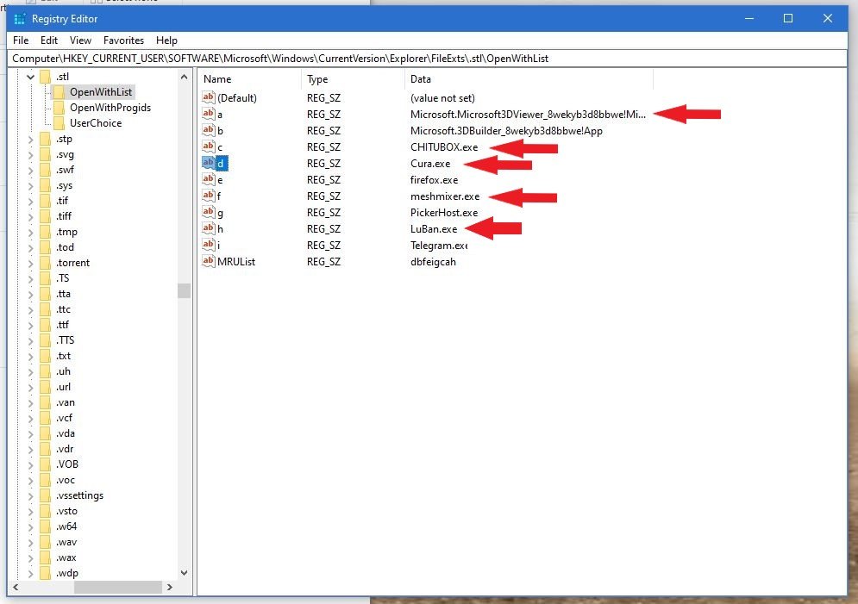This screenshot has height=604, width=858.
Task: Select the meshmixer.exe data cell
Action: pos(445,196)
